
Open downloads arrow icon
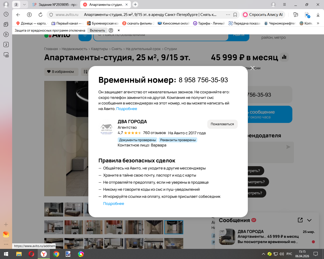[318, 15]
